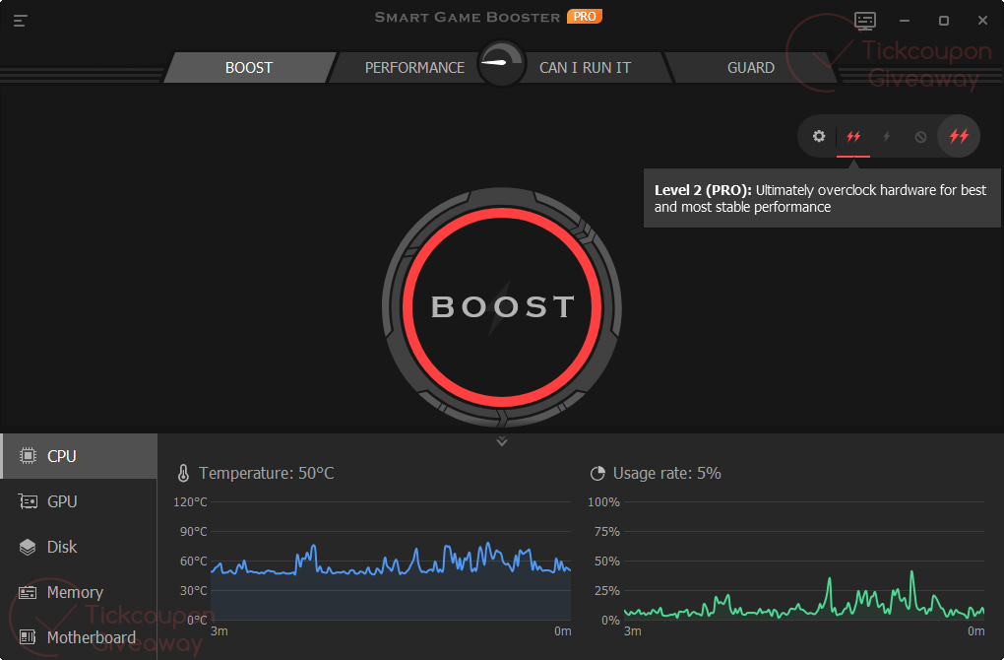Click the "Usage rate: 5%" reading
Image resolution: width=1004 pixels, height=660 pixels.
pyautogui.click(x=667, y=474)
